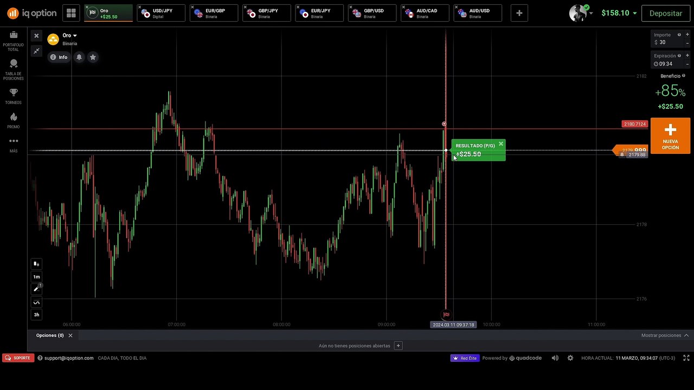
Task: Change the 1m candle interval setting
Action: [36, 277]
